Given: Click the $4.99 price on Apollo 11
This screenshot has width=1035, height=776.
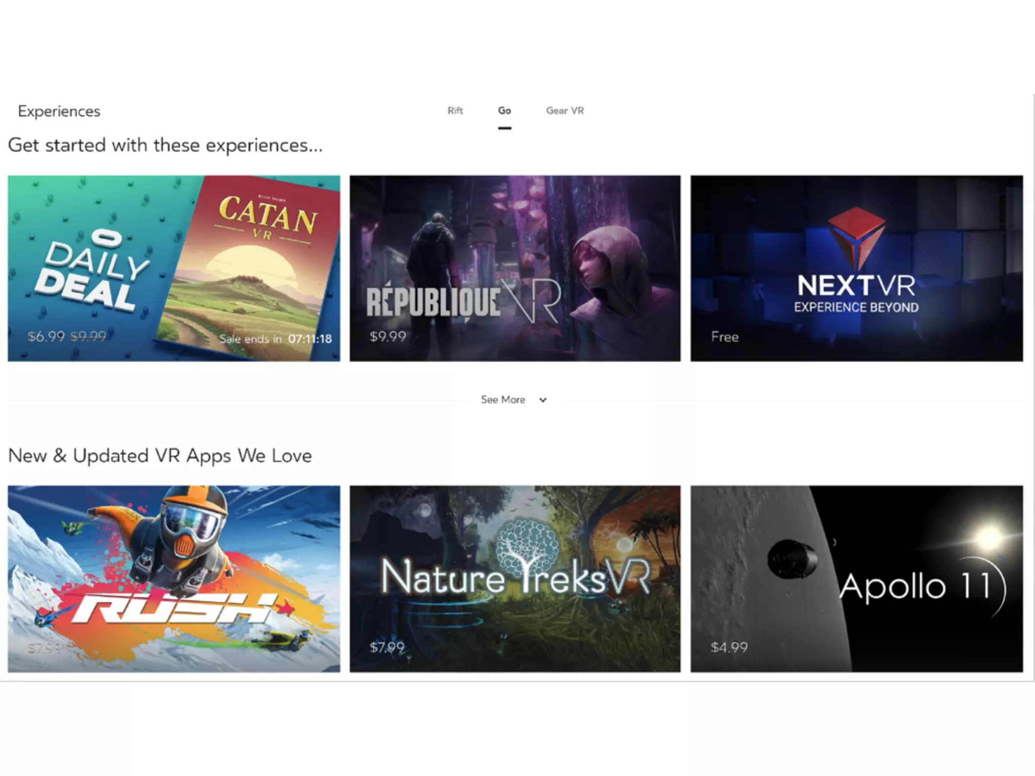Looking at the screenshot, I should [729, 647].
